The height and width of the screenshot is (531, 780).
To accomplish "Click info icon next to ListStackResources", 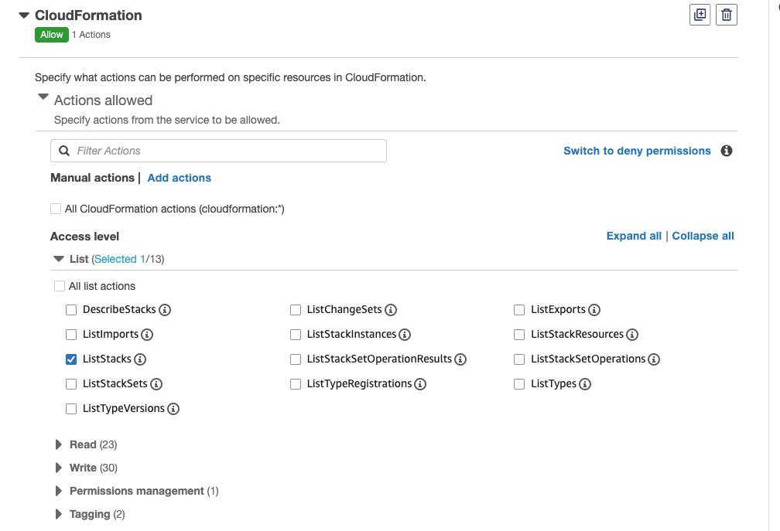I will [x=631, y=335].
